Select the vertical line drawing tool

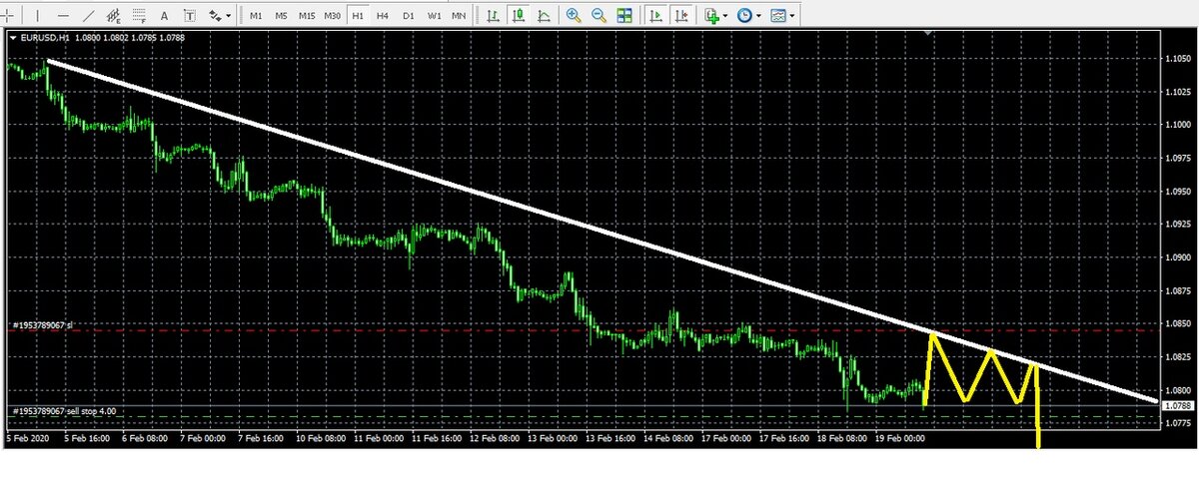click(37, 16)
